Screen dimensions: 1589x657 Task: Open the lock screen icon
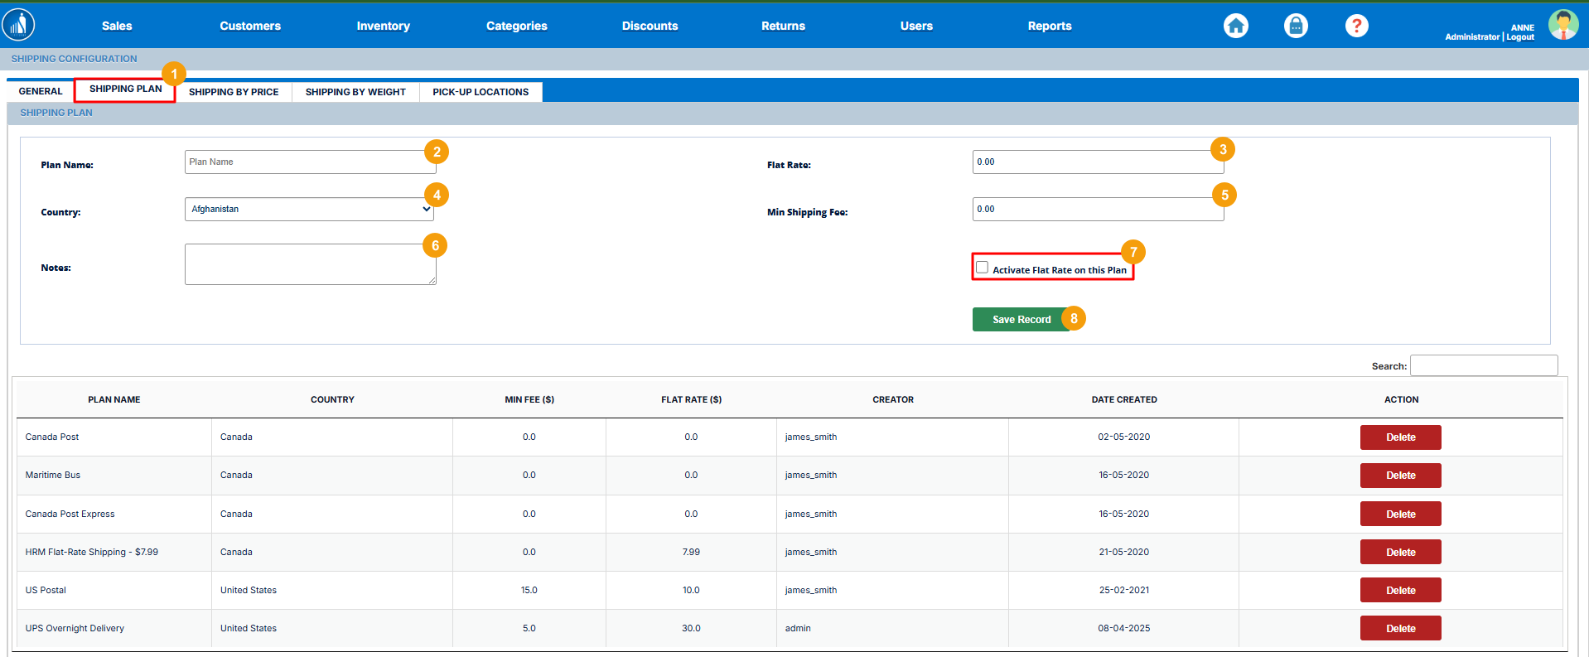[1296, 26]
